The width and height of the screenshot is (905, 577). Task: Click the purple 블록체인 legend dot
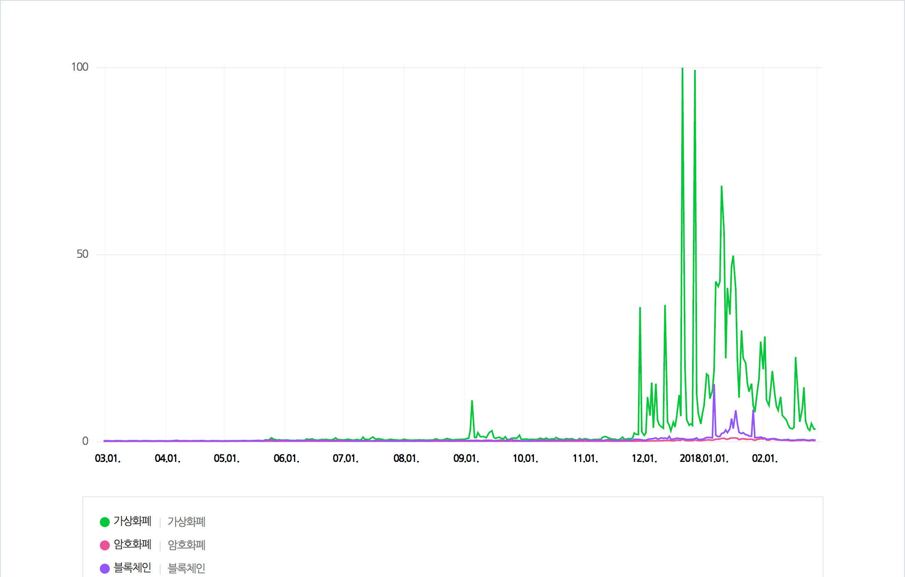pos(105,568)
